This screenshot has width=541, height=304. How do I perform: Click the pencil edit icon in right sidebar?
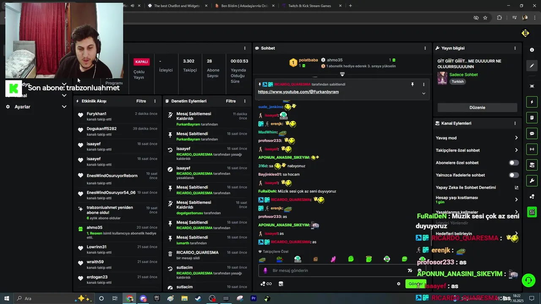pyautogui.click(x=532, y=66)
